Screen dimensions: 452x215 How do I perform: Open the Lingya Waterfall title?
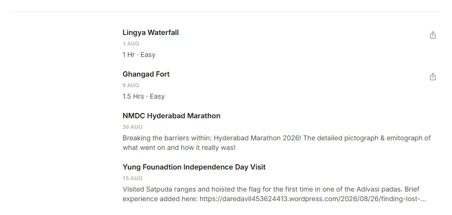click(x=150, y=33)
